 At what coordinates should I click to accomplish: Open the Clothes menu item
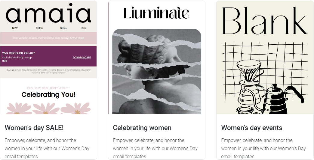click(40, 28)
